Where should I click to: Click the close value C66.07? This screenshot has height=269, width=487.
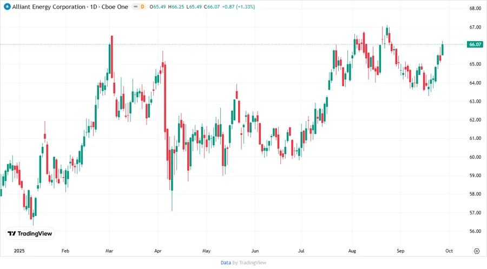[x=212, y=7]
